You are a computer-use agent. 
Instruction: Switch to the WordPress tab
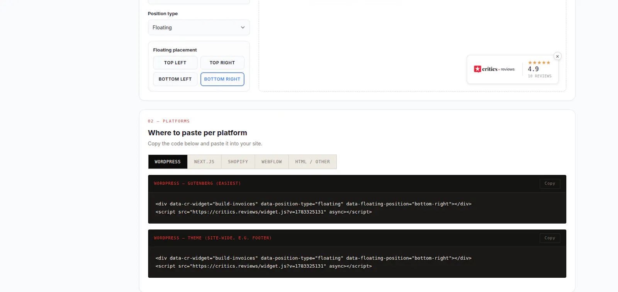click(x=168, y=162)
